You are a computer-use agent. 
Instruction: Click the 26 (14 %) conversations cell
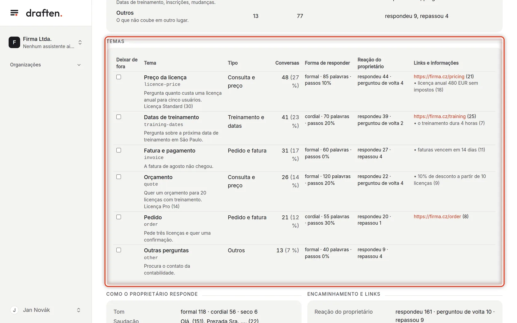290,181
